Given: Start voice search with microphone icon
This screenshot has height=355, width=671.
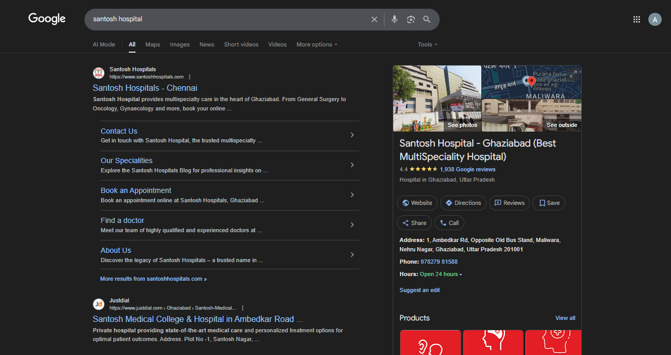Looking at the screenshot, I should [x=394, y=19].
